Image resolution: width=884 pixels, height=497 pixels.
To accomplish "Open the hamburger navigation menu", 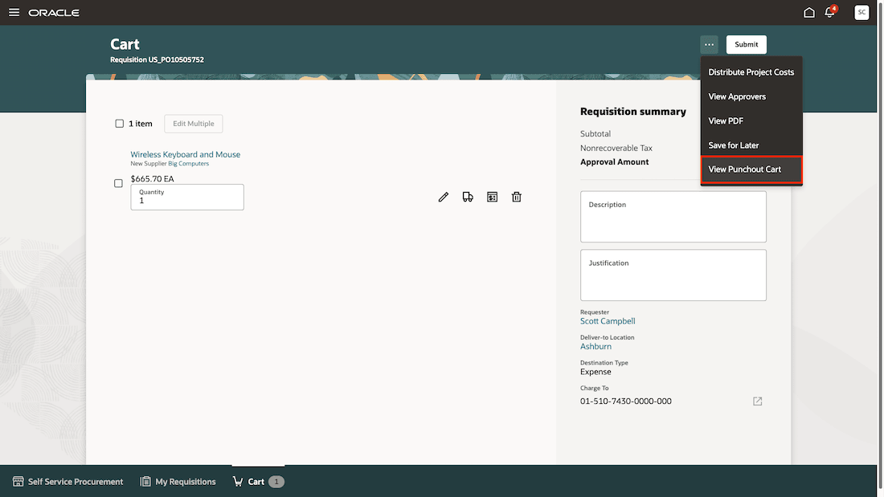I will coord(14,12).
